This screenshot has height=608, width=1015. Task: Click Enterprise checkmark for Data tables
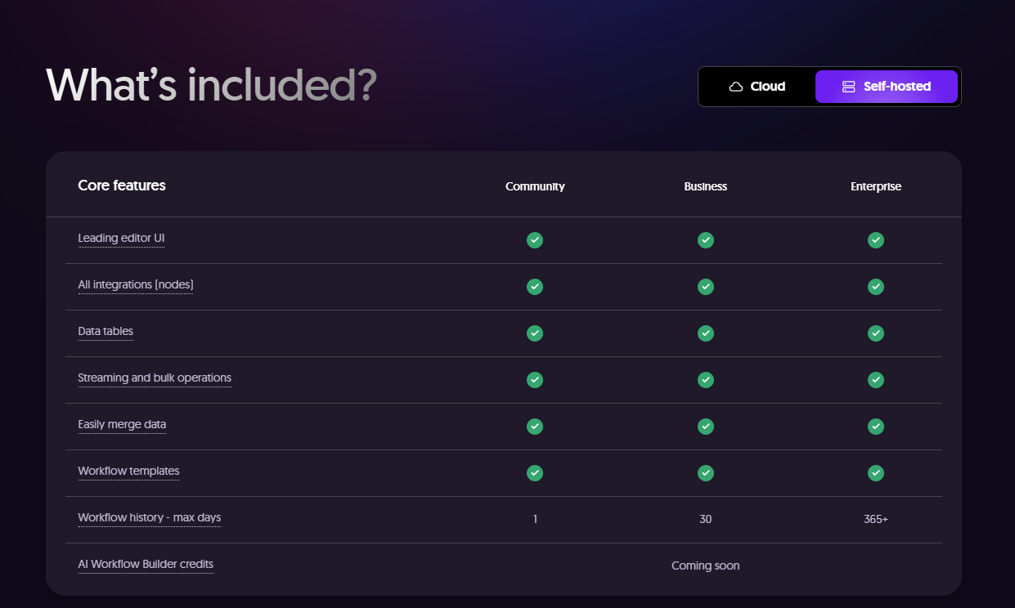tap(876, 333)
